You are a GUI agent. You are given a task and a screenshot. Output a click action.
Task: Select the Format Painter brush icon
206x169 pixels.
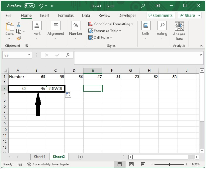pyautogui.click(x=19, y=38)
